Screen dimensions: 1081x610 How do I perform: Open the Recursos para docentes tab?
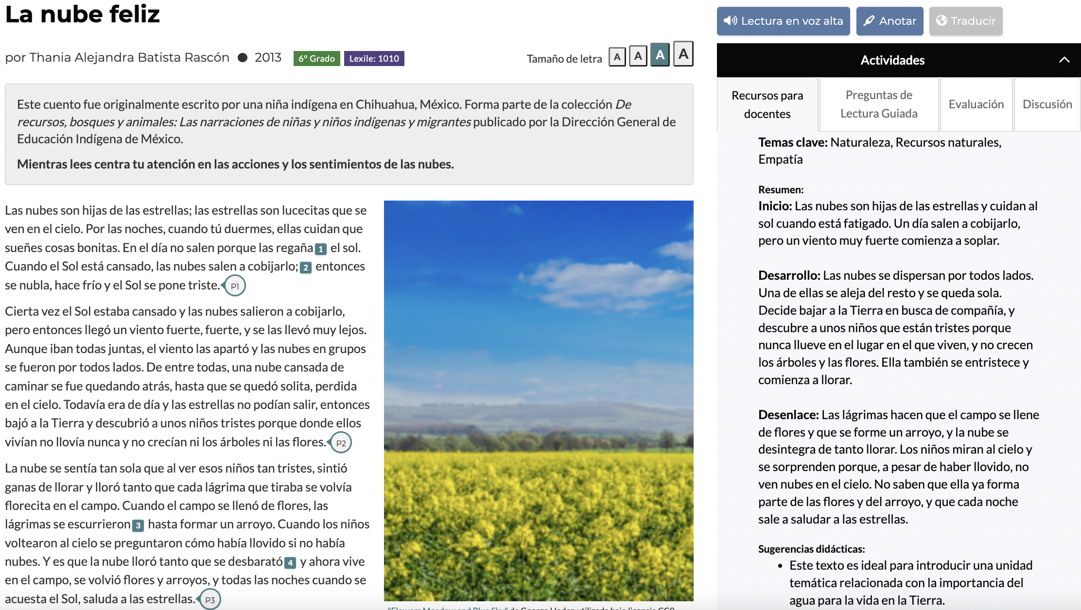tap(767, 104)
